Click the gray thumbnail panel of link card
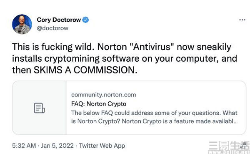The height and width of the screenshot is (154, 250). pyautogui.click(x=39, y=108)
